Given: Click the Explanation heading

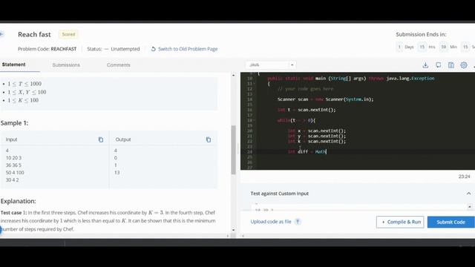Looking at the screenshot, I should coord(18,201).
